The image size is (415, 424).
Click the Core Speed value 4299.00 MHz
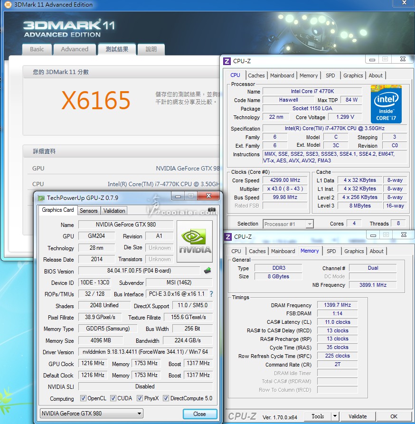pos(285,180)
